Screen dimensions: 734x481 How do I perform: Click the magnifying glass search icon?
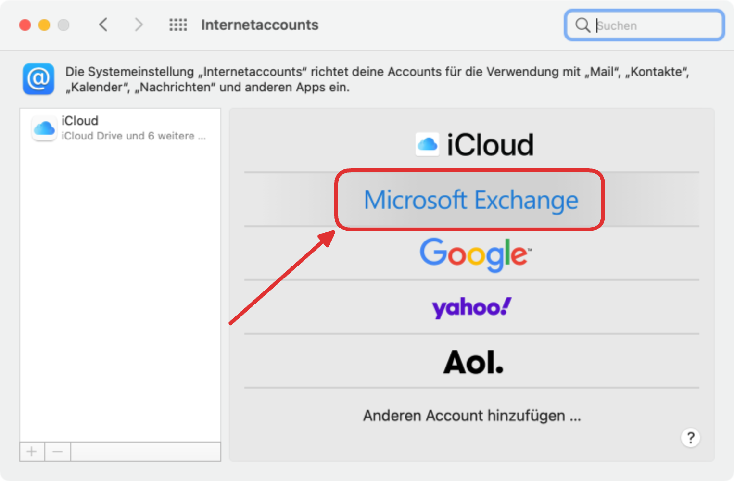click(582, 25)
